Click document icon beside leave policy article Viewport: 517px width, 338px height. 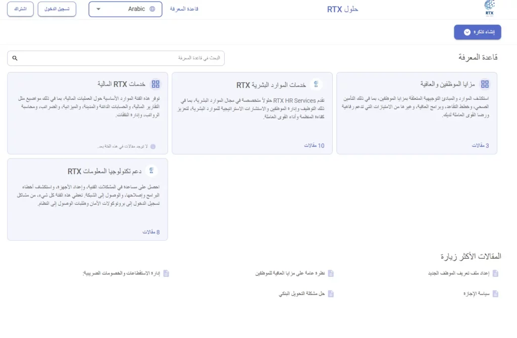tap(495, 293)
